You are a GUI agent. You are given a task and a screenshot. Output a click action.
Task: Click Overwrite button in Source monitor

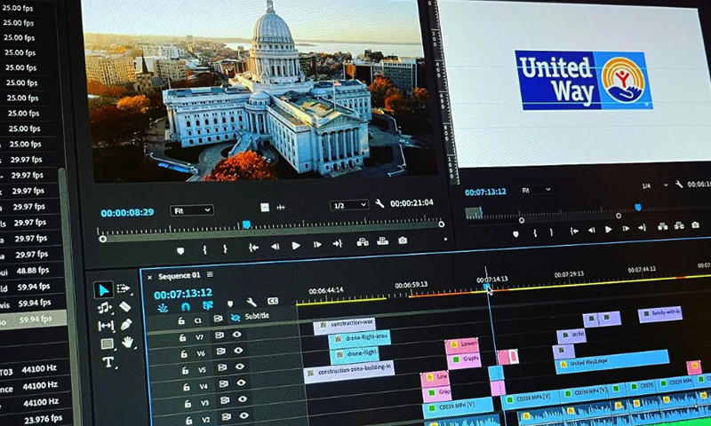(383, 241)
